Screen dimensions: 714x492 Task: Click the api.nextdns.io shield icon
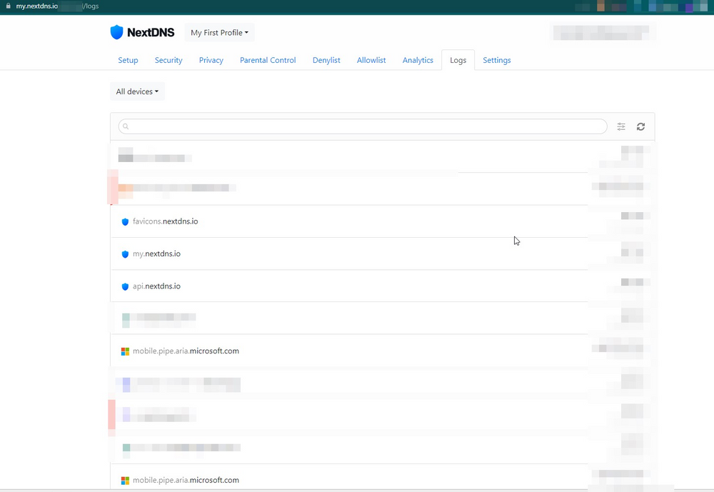125,286
